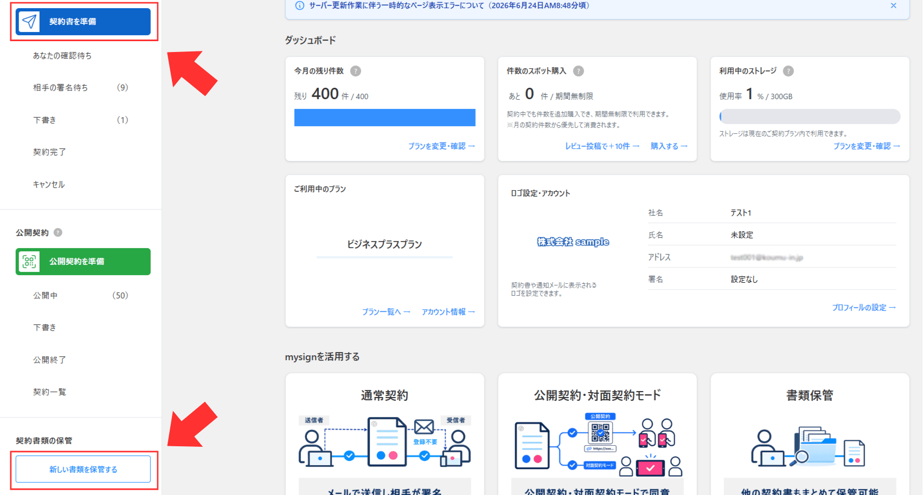Open 相手の署名待ち list
The image size is (923, 495).
(81, 88)
